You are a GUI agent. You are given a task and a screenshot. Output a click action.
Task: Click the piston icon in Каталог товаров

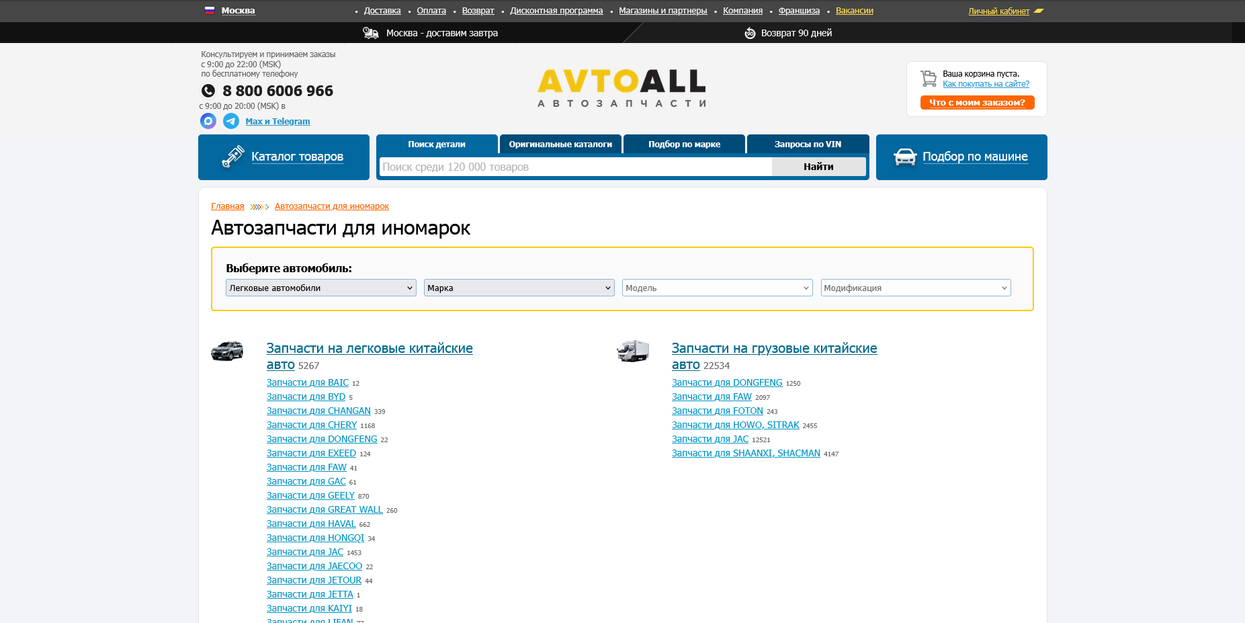pos(233,157)
